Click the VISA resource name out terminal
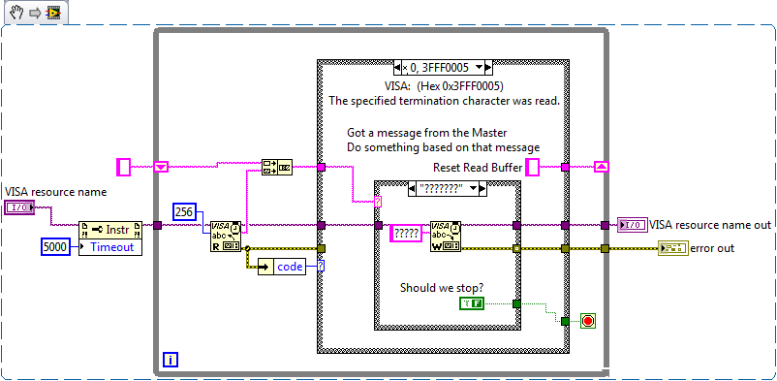 (x=633, y=225)
